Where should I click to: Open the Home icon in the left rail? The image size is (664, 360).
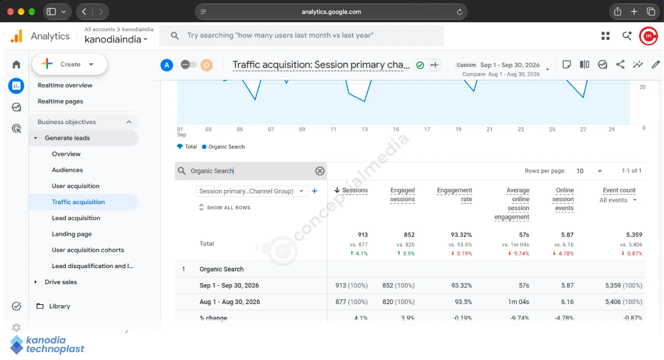(17, 64)
